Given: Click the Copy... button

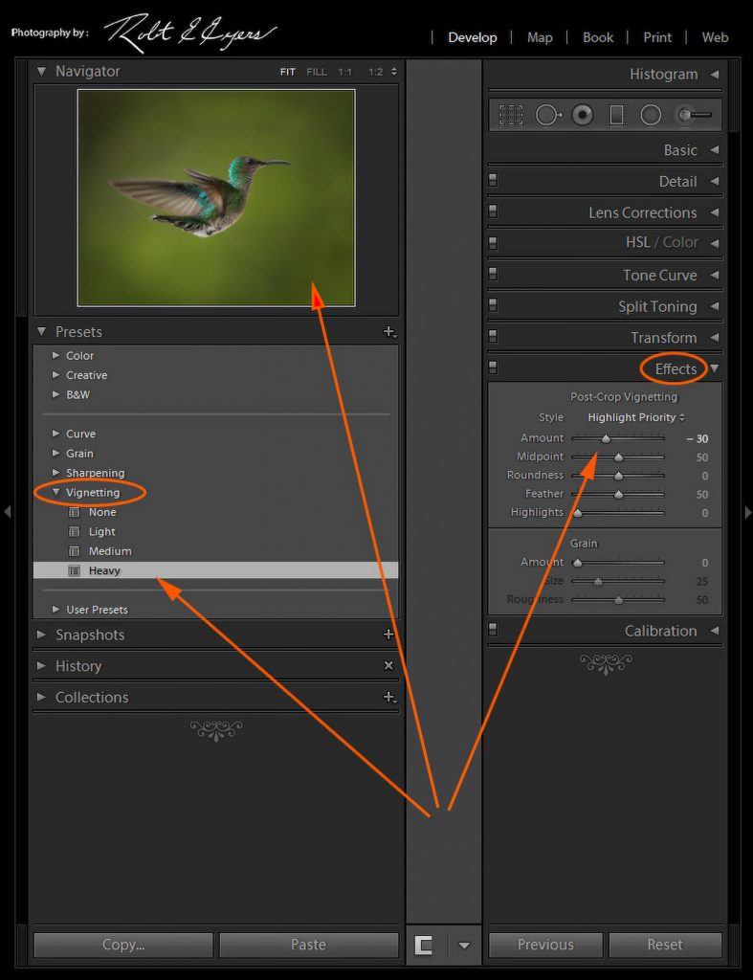Looking at the screenshot, I should click(x=123, y=945).
